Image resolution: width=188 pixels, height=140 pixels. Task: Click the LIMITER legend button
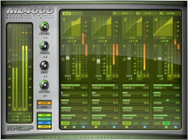pos(44,126)
